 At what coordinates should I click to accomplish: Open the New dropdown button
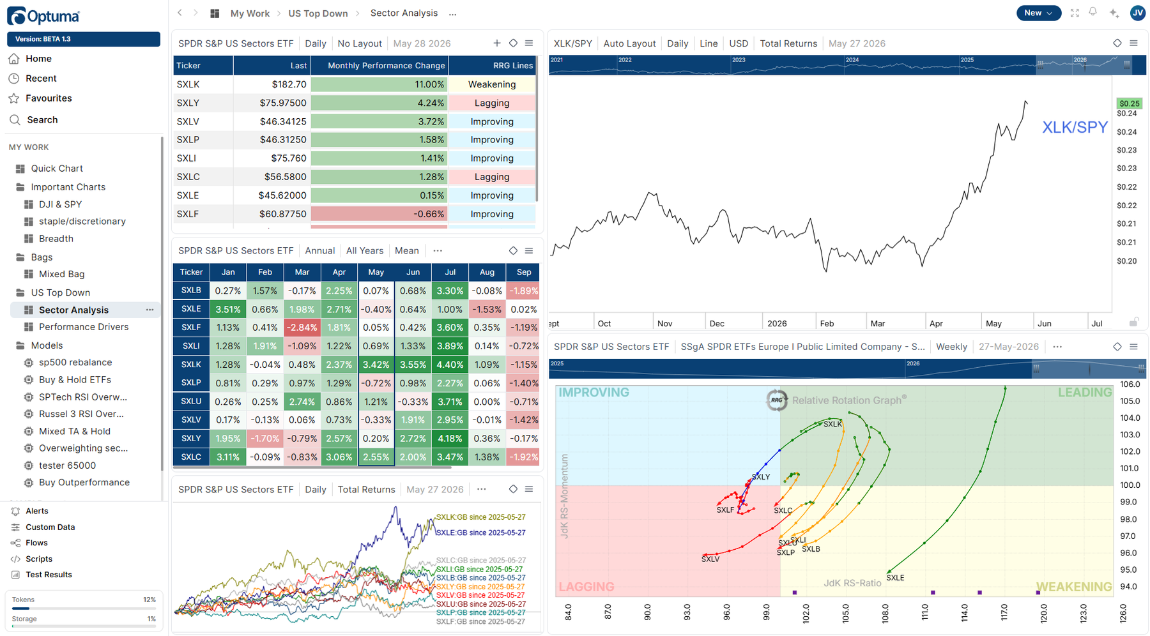point(1038,13)
